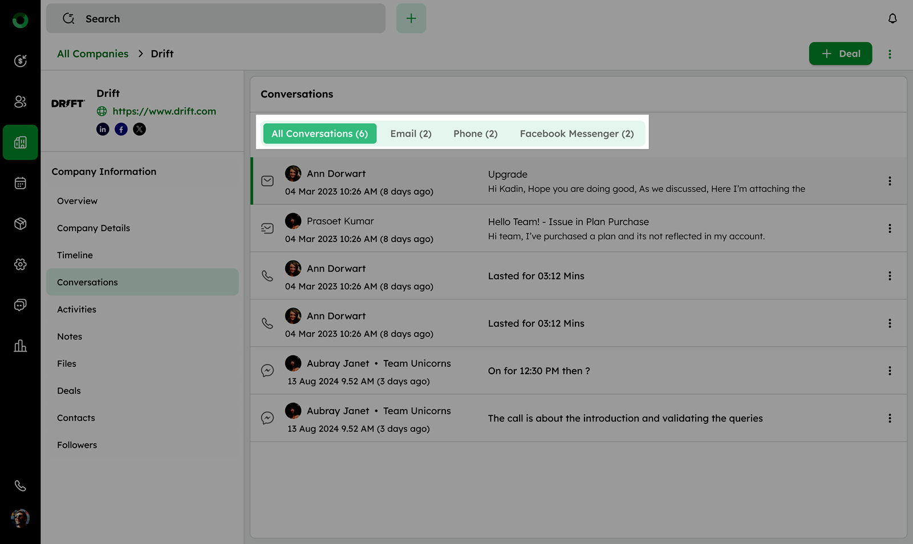Open Drift's Facebook page icon

[x=121, y=129]
